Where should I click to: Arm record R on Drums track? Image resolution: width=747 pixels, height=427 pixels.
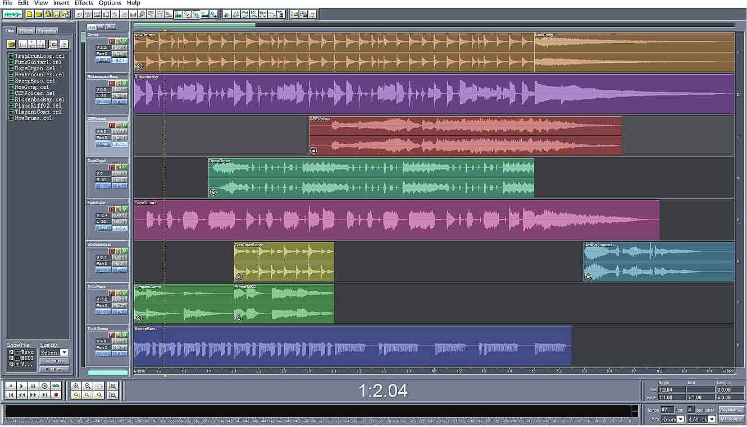click(x=111, y=42)
